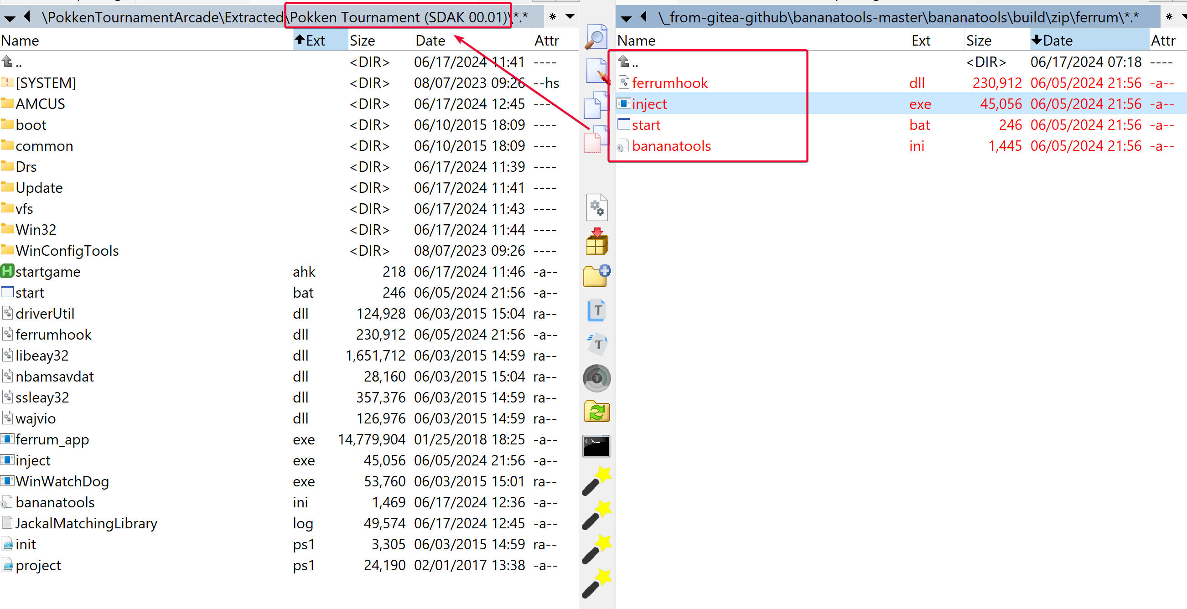Open the command prompt console icon
Image resolution: width=1187 pixels, height=609 pixels.
(596, 446)
